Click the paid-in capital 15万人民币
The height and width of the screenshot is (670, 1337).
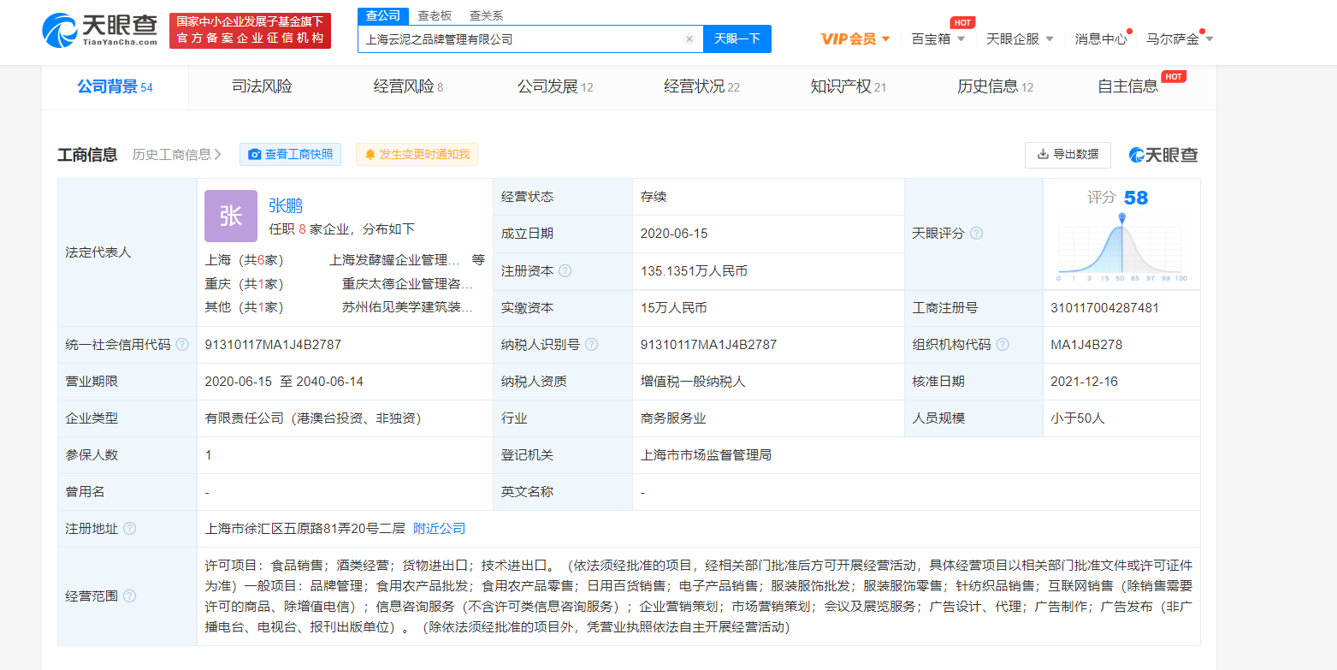673,308
